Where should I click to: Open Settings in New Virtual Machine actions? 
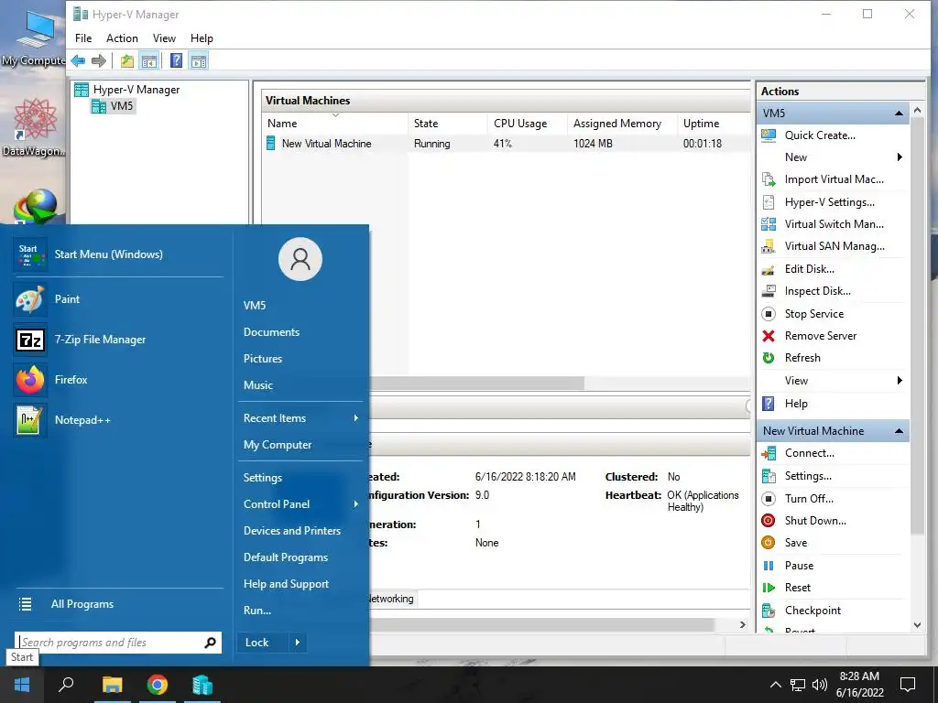coord(808,476)
